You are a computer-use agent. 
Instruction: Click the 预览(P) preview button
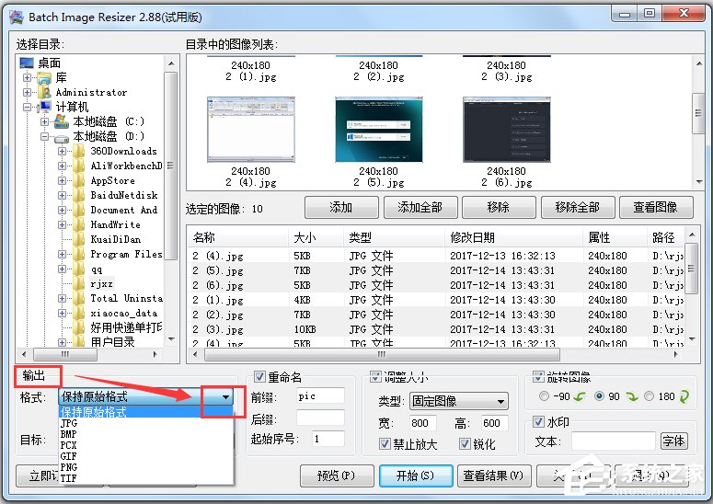coord(337,475)
